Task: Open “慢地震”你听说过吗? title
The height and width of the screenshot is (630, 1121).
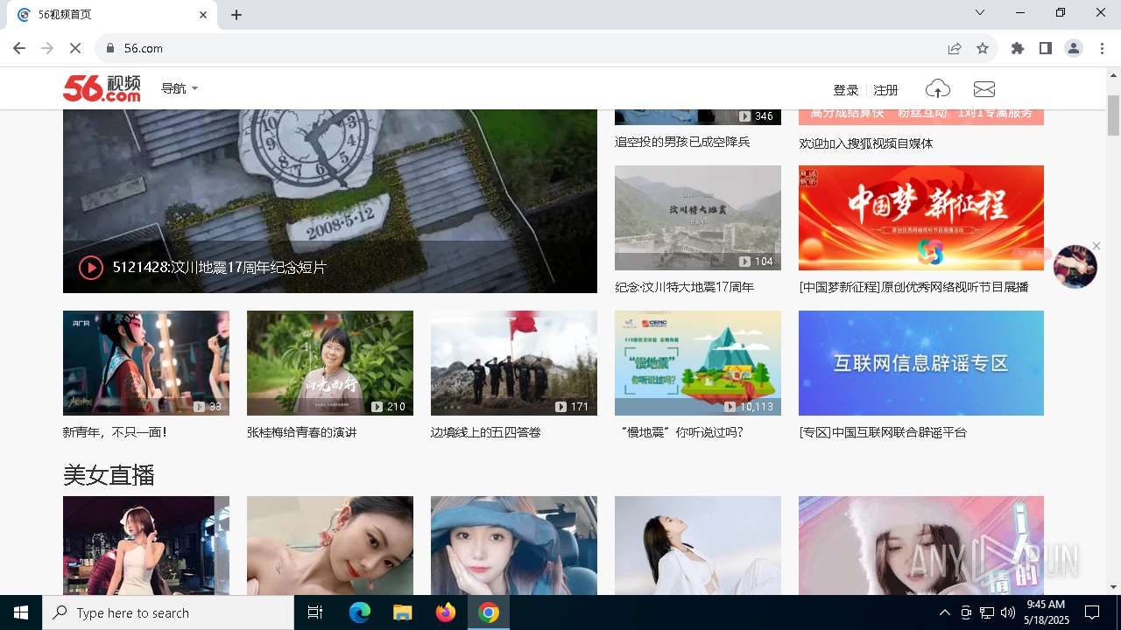Action: pyautogui.click(x=681, y=432)
